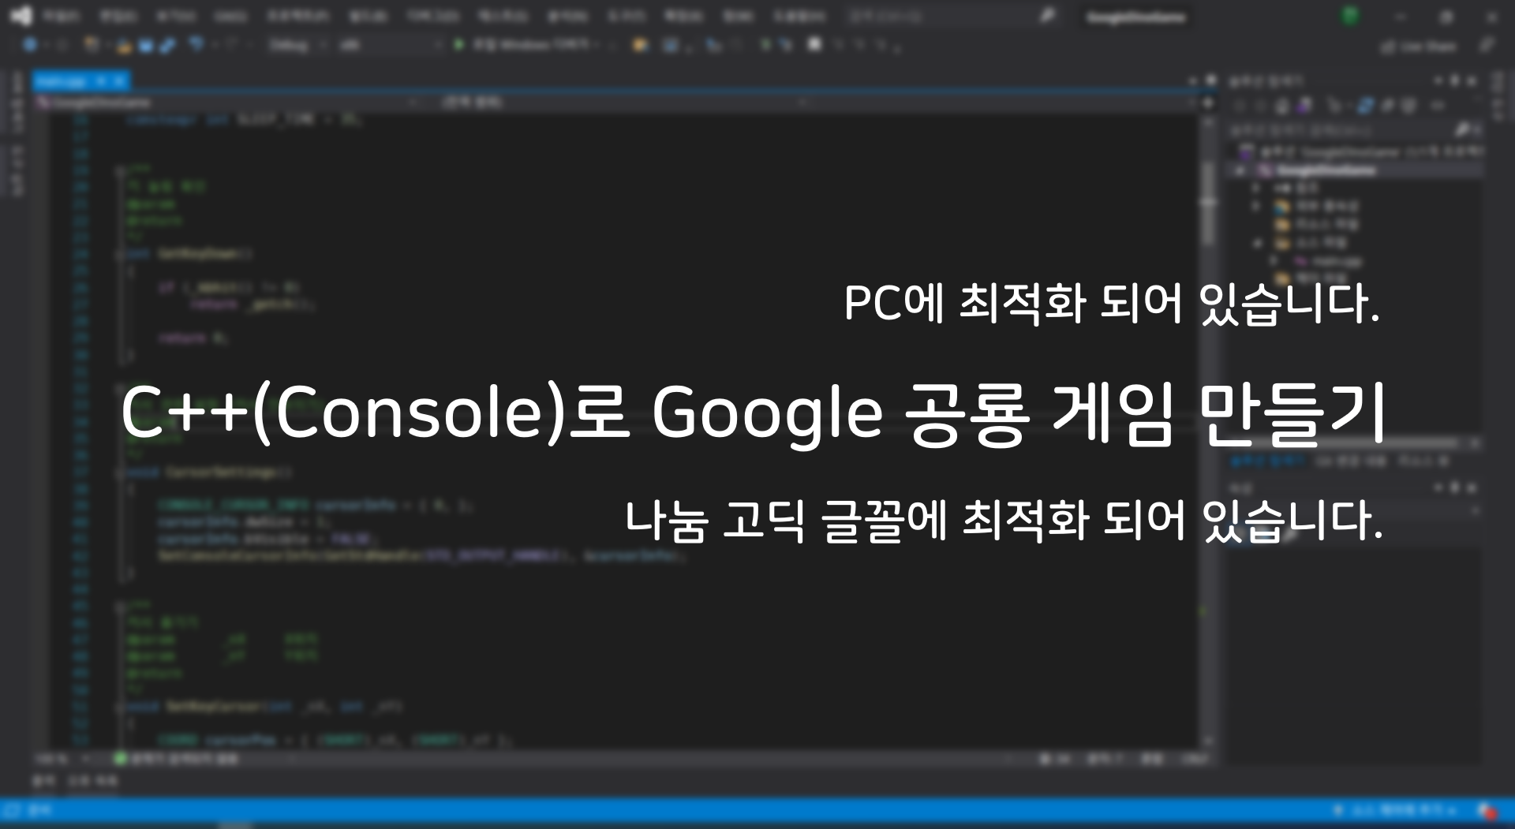Click the green no-issues check icon
The width and height of the screenshot is (1515, 829).
(x=120, y=759)
